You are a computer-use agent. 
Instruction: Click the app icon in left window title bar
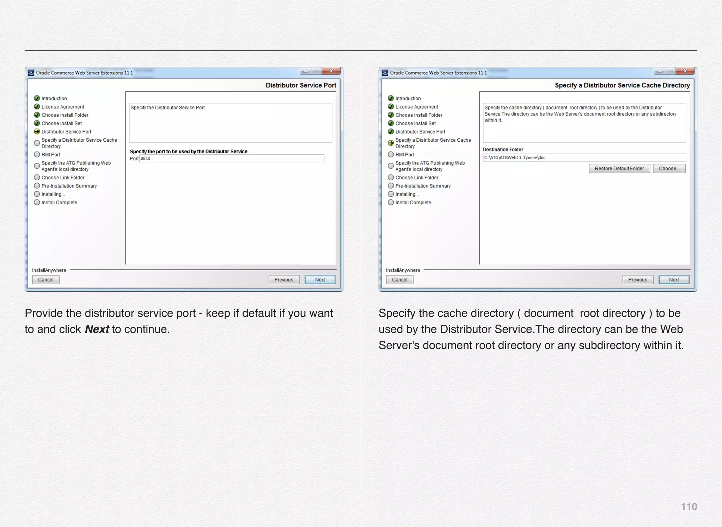(x=31, y=73)
